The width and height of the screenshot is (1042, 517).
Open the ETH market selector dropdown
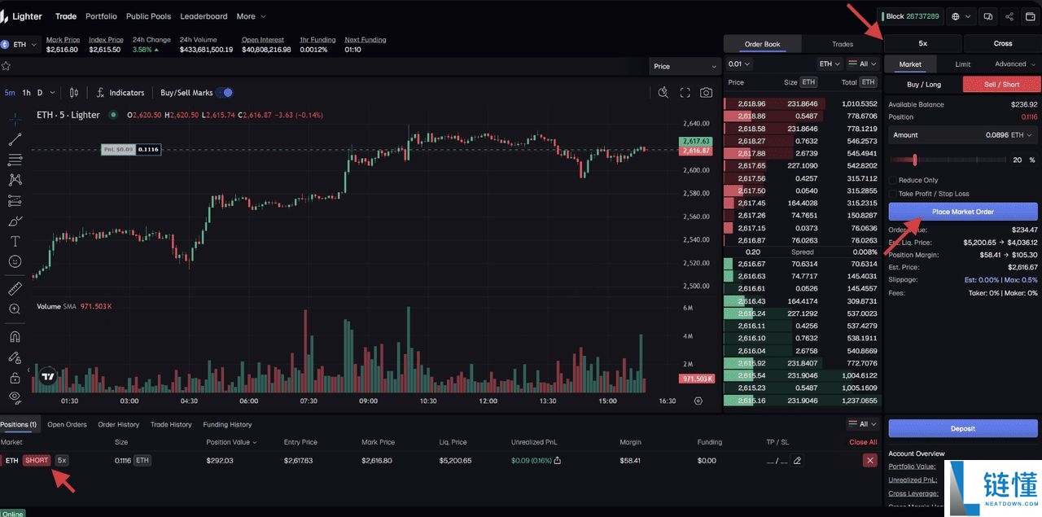[x=20, y=44]
